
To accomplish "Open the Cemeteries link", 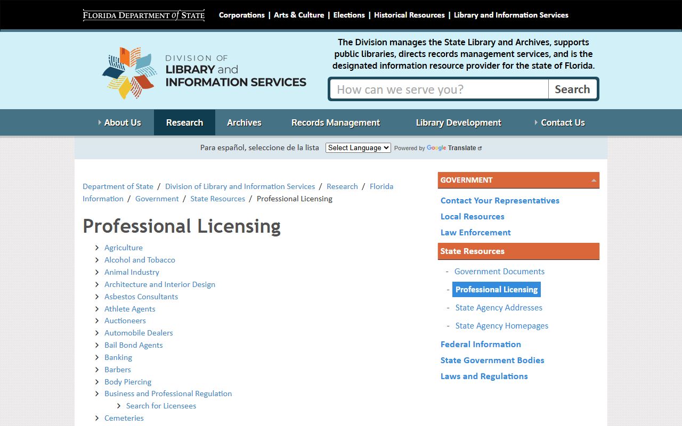I will coord(124,418).
